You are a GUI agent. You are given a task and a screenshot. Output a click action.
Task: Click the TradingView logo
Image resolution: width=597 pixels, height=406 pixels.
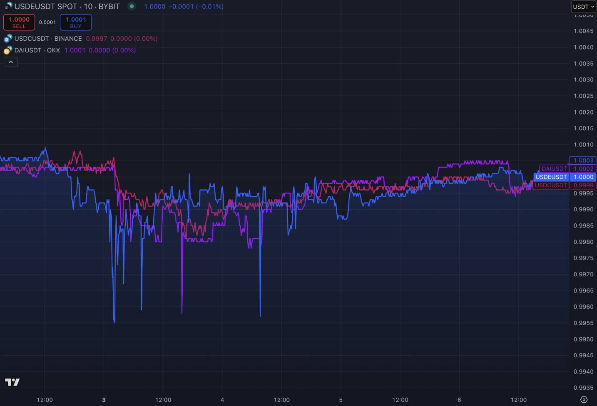(x=12, y=382)
